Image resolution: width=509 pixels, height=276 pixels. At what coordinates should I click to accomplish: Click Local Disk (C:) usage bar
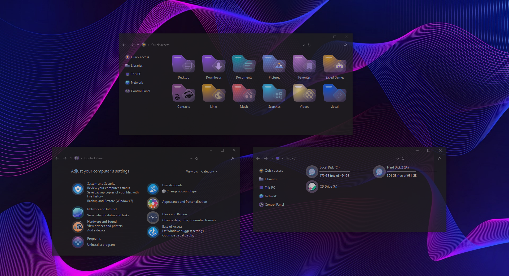coord(335,171)
